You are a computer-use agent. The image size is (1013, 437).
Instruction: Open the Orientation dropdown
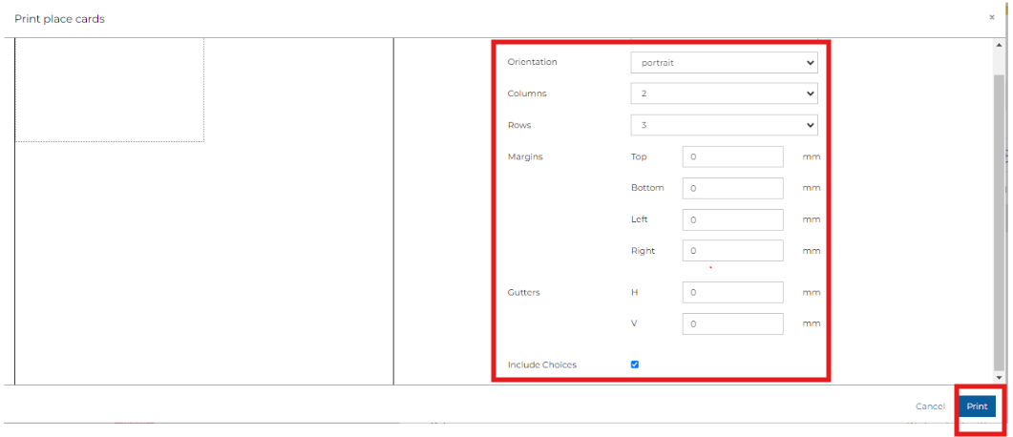[724, 63]
